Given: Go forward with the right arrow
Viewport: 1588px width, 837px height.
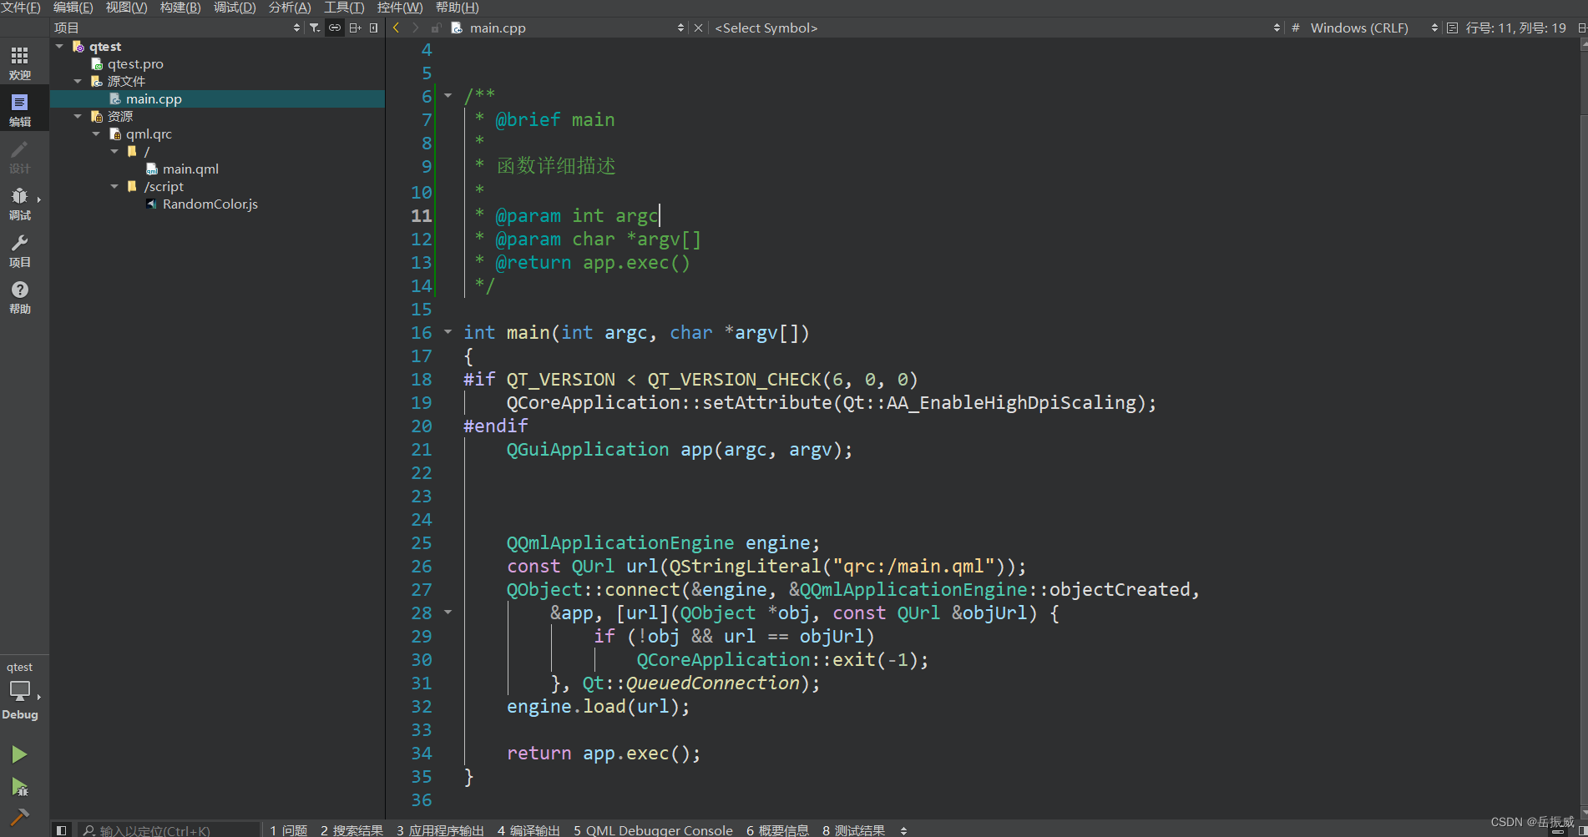Looking at the screenshot, I should point(415,28).
